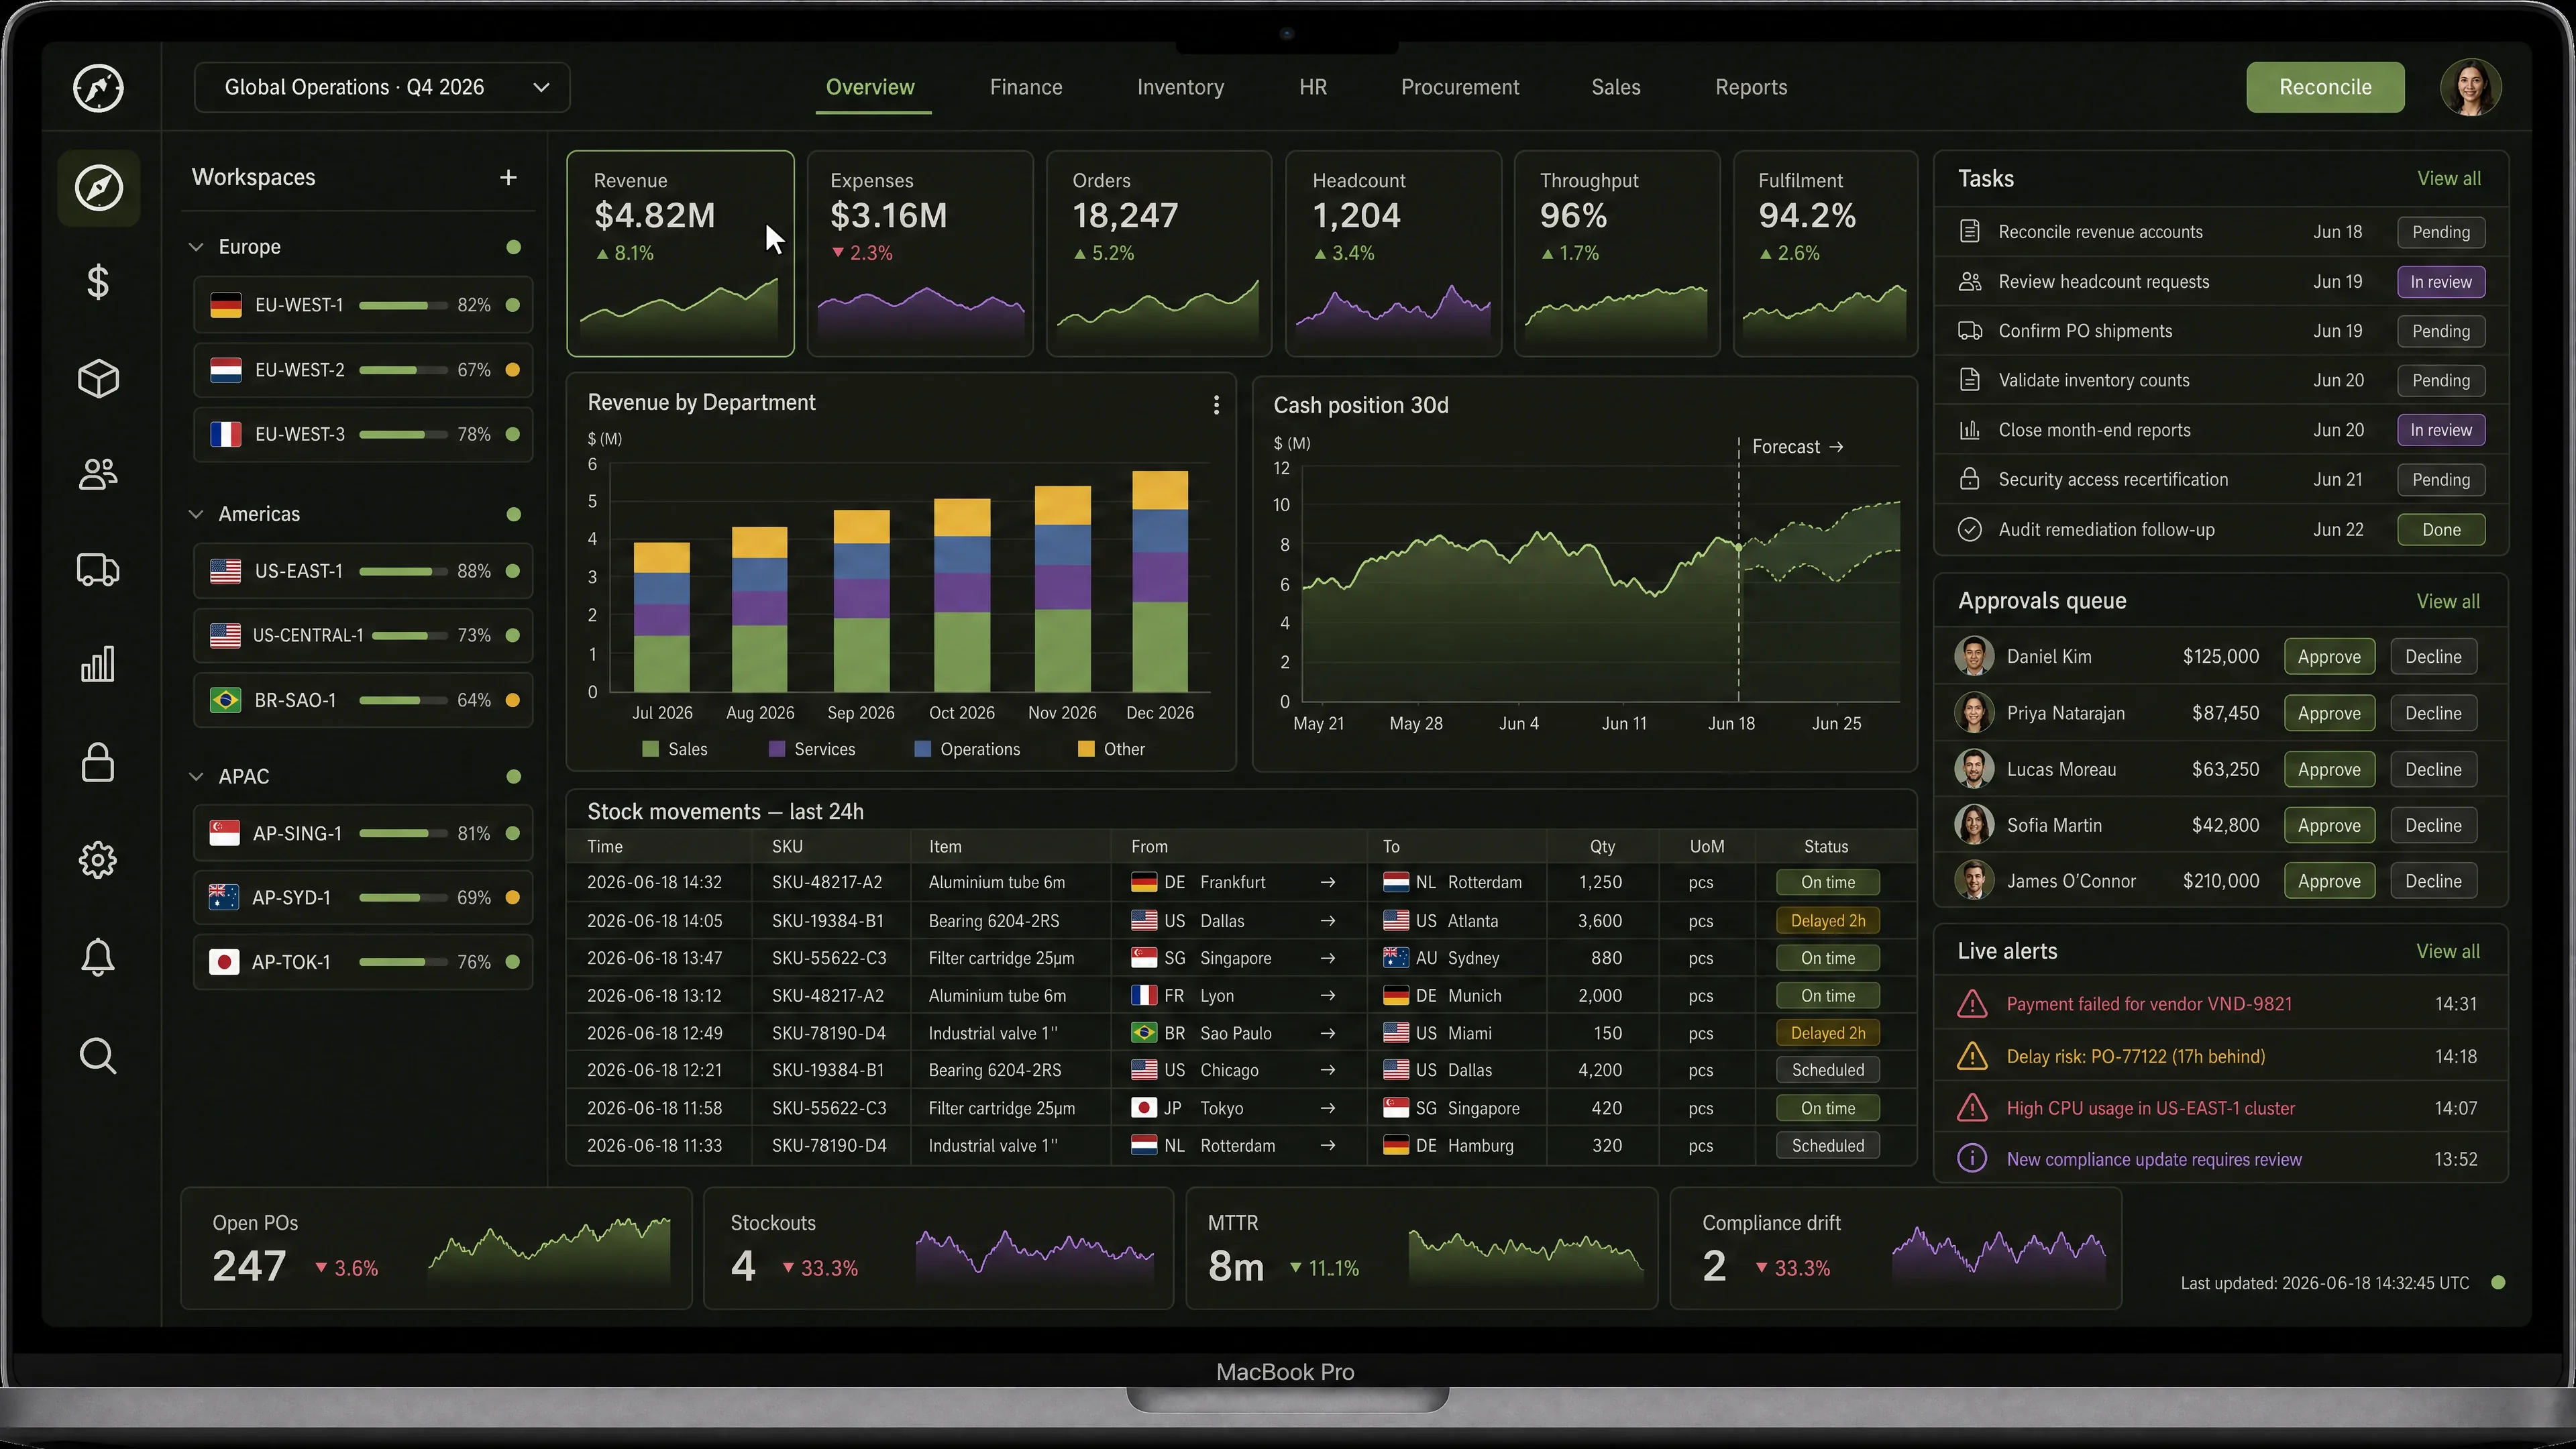Add a workspace with the plus icon

tap(508, 177)
